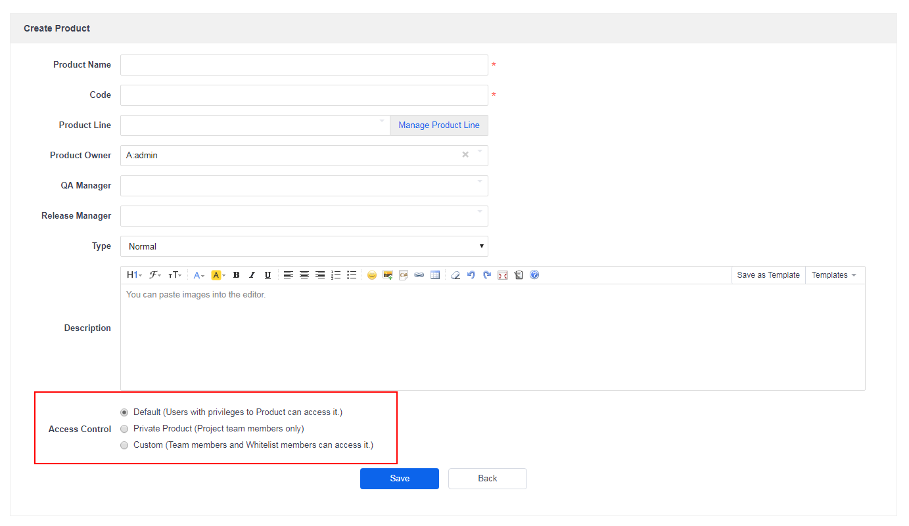Open the font size menu
The width and height of the screenshot is (909, 526).
pos(175,275)
